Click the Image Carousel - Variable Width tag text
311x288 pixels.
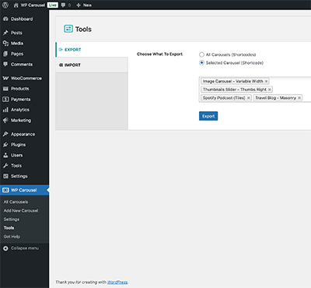[x=233, y=81]
